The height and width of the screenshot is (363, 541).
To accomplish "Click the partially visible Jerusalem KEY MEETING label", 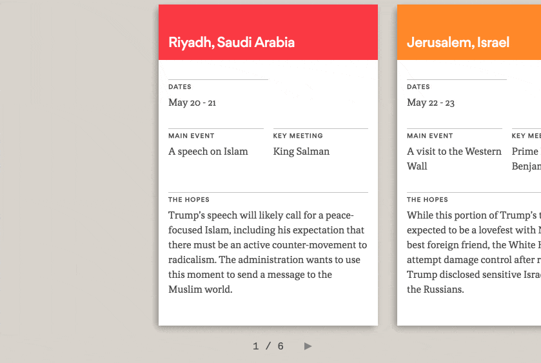I will click(526, 136).
